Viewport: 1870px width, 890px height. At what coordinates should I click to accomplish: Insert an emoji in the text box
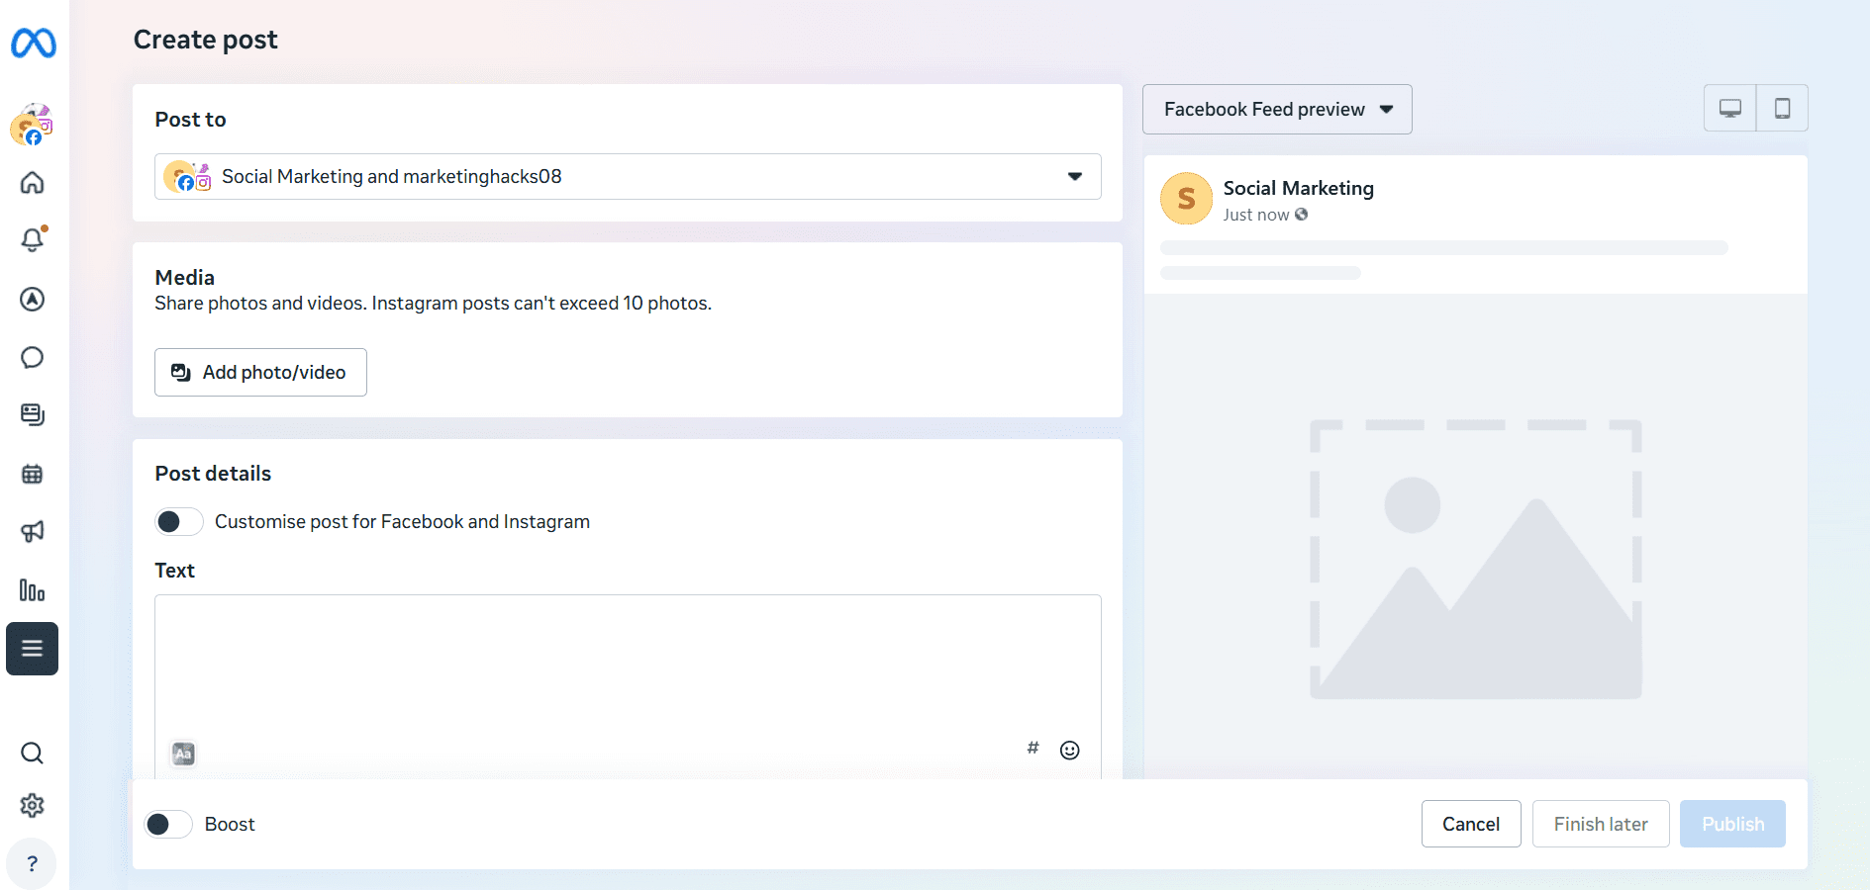1069,750
